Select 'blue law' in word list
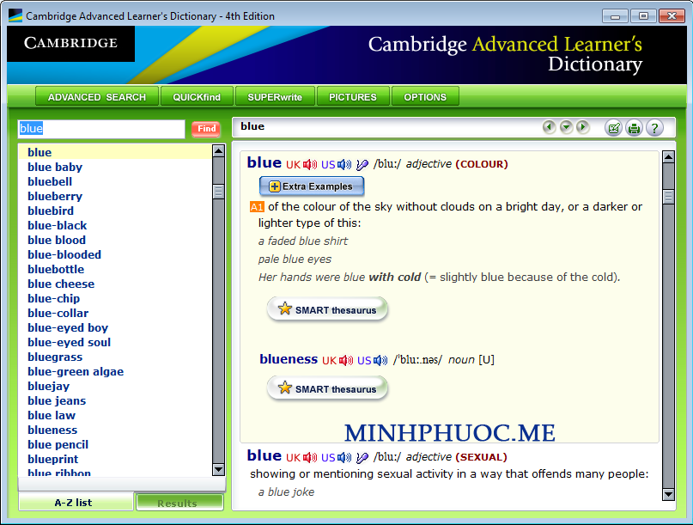 (52, 415)
